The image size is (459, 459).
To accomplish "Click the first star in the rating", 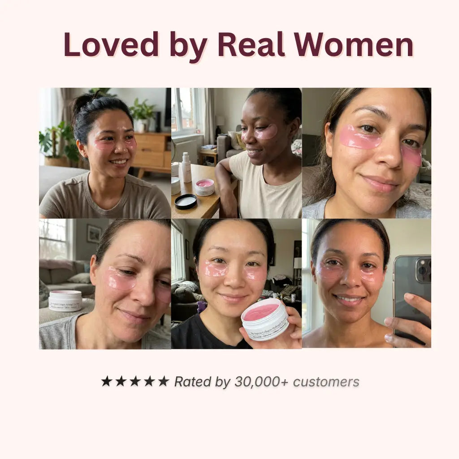I will tap(107, 381).
